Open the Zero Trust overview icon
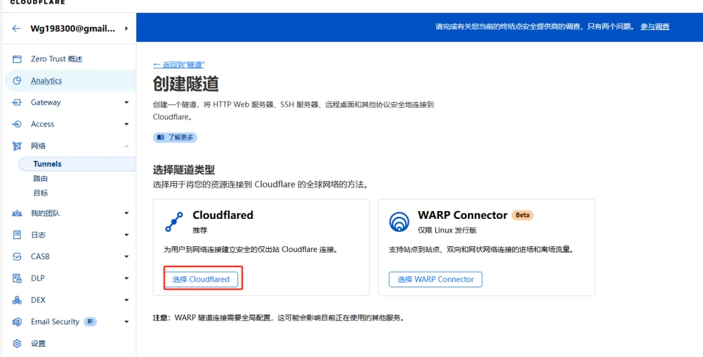This screenshot has width=703, height=357. 17,59
